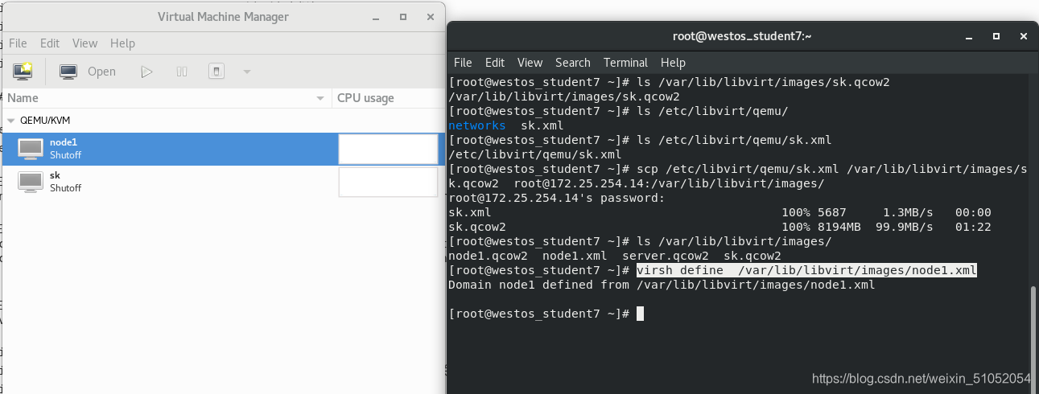Open View menu in Virtual Machine Manager
Viewport: 1039px width, 394px height.
pos(85,43)
